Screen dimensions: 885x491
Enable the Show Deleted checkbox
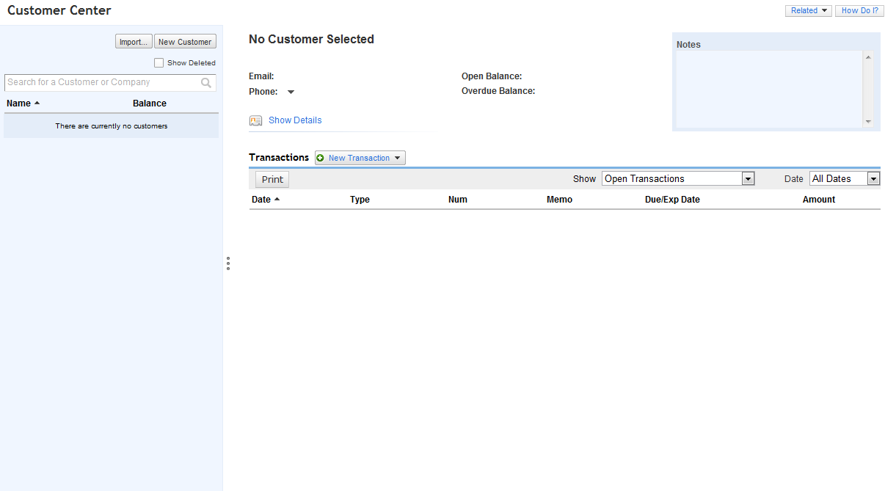(159, 63)
